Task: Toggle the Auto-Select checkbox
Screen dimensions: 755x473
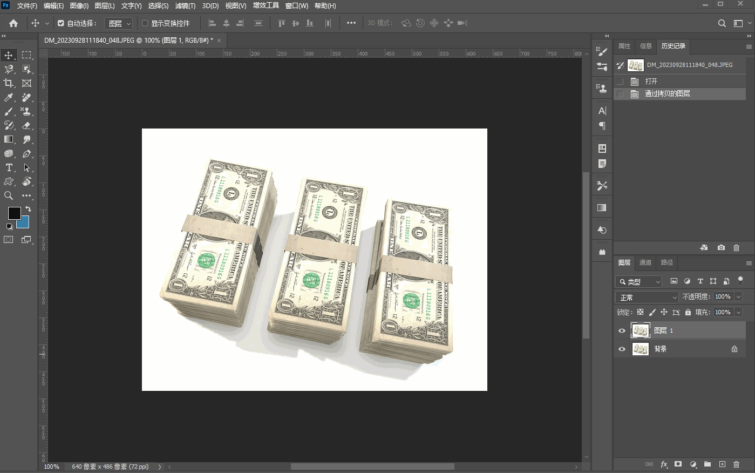Action: coord(61,23)
